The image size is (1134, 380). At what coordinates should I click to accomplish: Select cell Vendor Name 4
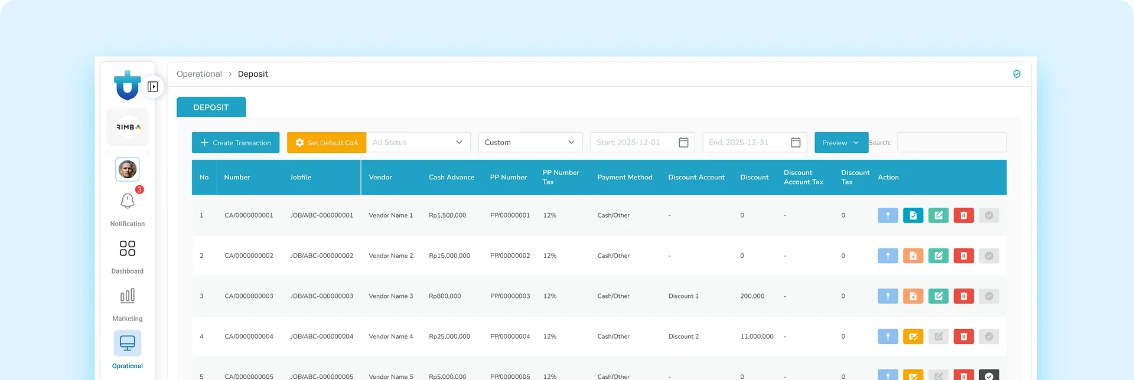coord(391,336)
